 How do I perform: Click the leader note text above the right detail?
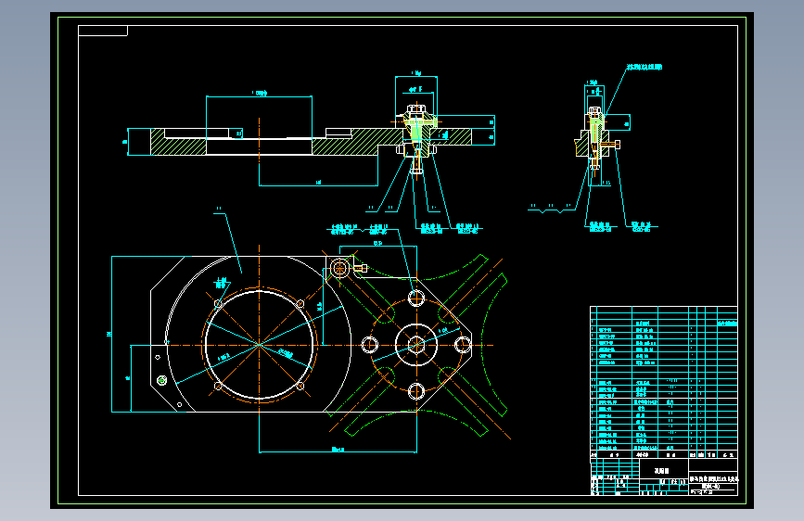point(644,67)
